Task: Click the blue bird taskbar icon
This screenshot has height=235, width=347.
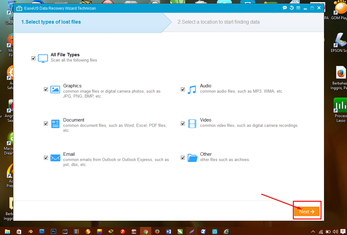Action: 203,232
